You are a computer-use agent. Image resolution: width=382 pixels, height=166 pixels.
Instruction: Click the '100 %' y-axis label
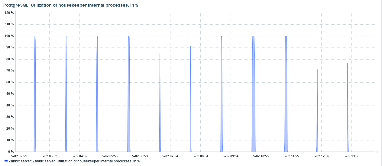(9, 36)
